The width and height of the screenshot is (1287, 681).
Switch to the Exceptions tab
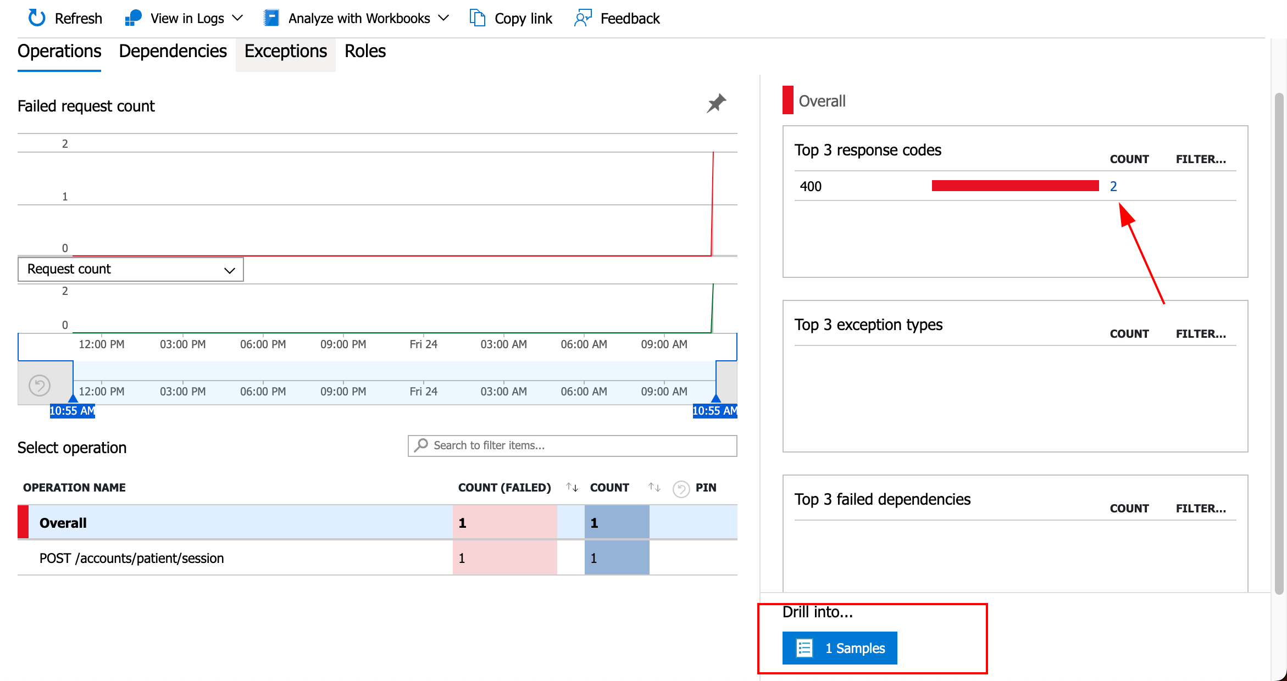coord(285,51)
